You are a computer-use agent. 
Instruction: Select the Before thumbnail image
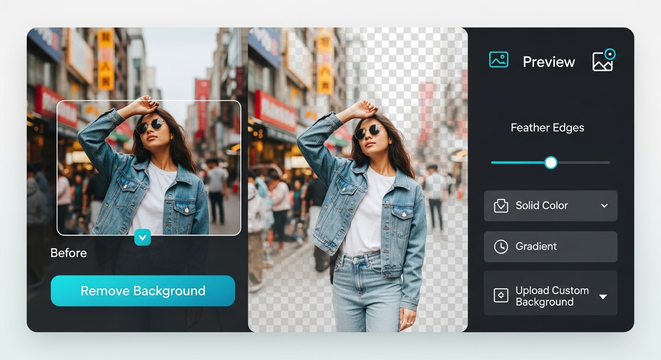coord(148,167)
